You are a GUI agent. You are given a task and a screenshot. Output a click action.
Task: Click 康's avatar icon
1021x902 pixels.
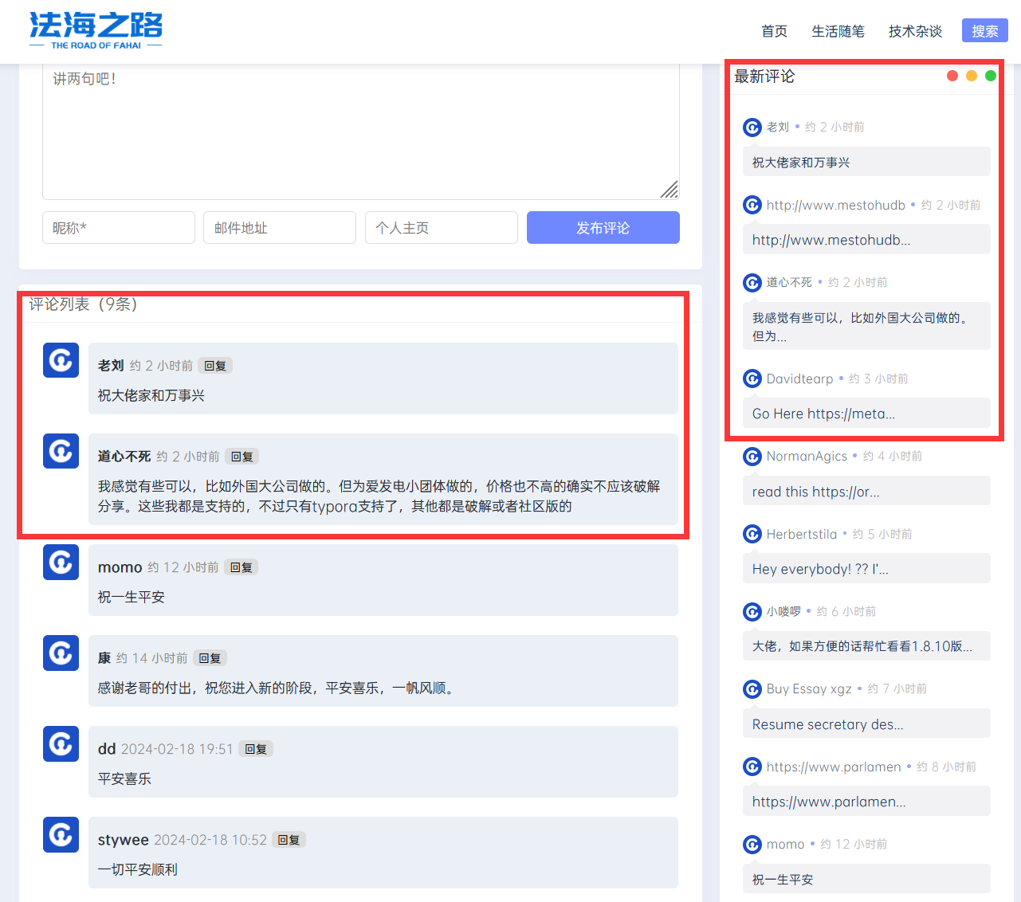click(x=61, y=653)
